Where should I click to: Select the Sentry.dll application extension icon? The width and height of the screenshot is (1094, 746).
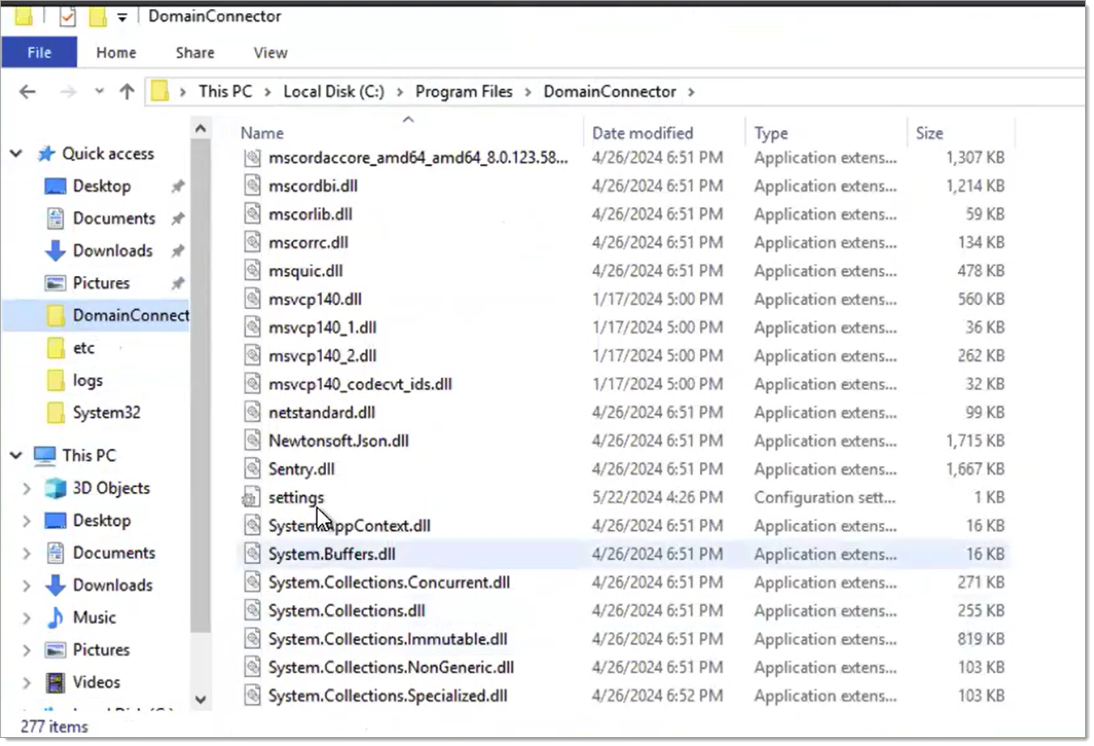(252, 468)
